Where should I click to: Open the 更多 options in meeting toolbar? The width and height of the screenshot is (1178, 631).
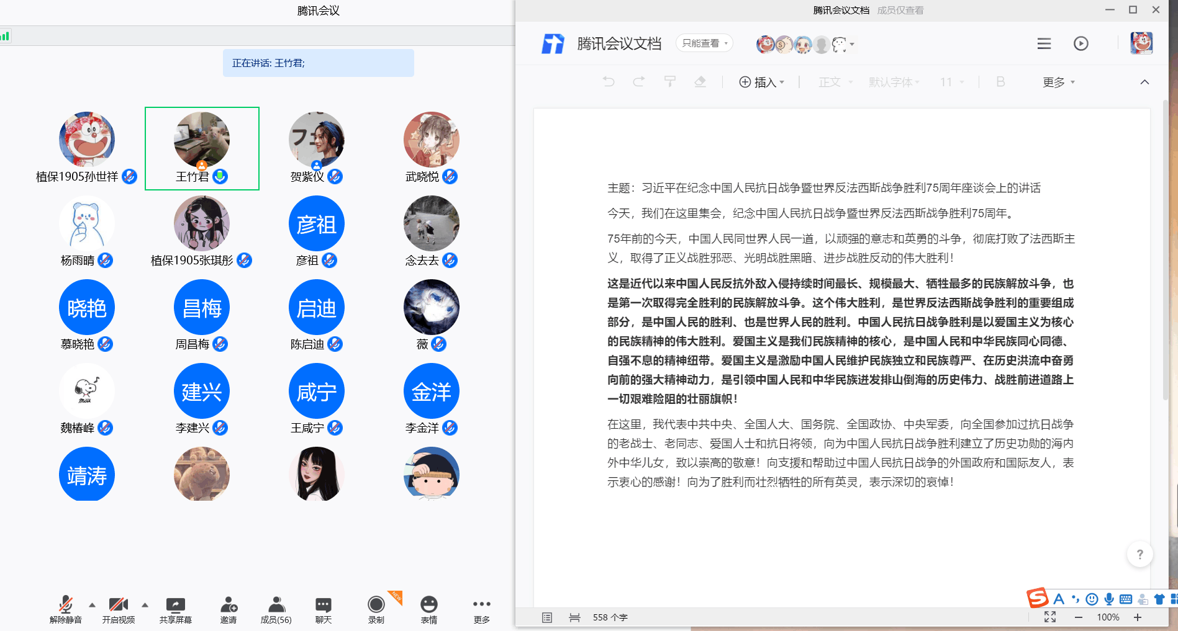click(481, 606)
